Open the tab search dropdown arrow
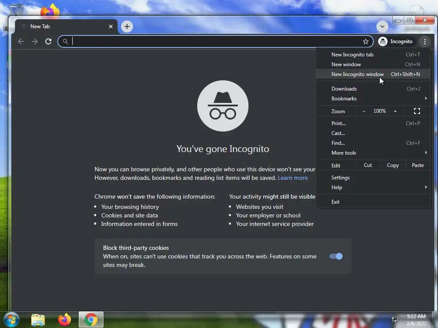438x328 pixels. pos(382,26)
